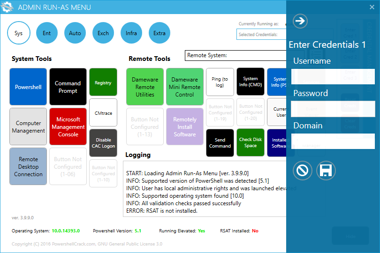This screenshot has height=253, width=380.
Task: Click the copyright PowershellCrack.com text
Action: click(87, 244)
